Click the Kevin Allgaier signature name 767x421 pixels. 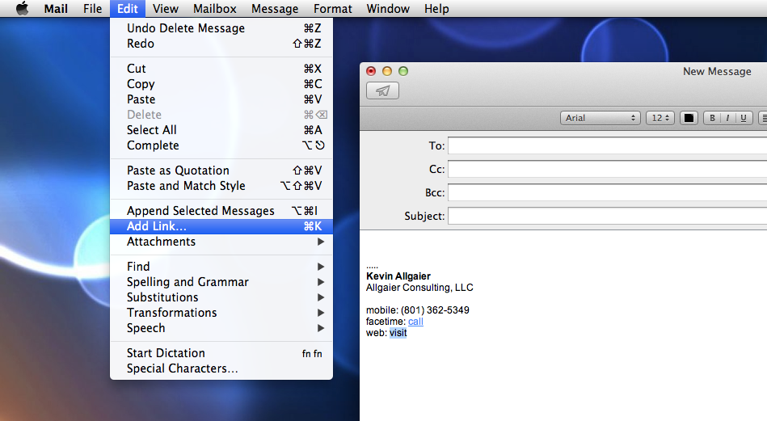398,276
